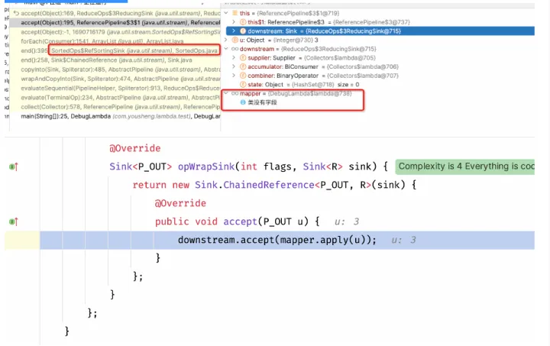Click the field icon next to supplier variable
The image size is (550, 346).
(x=242, y=57)
